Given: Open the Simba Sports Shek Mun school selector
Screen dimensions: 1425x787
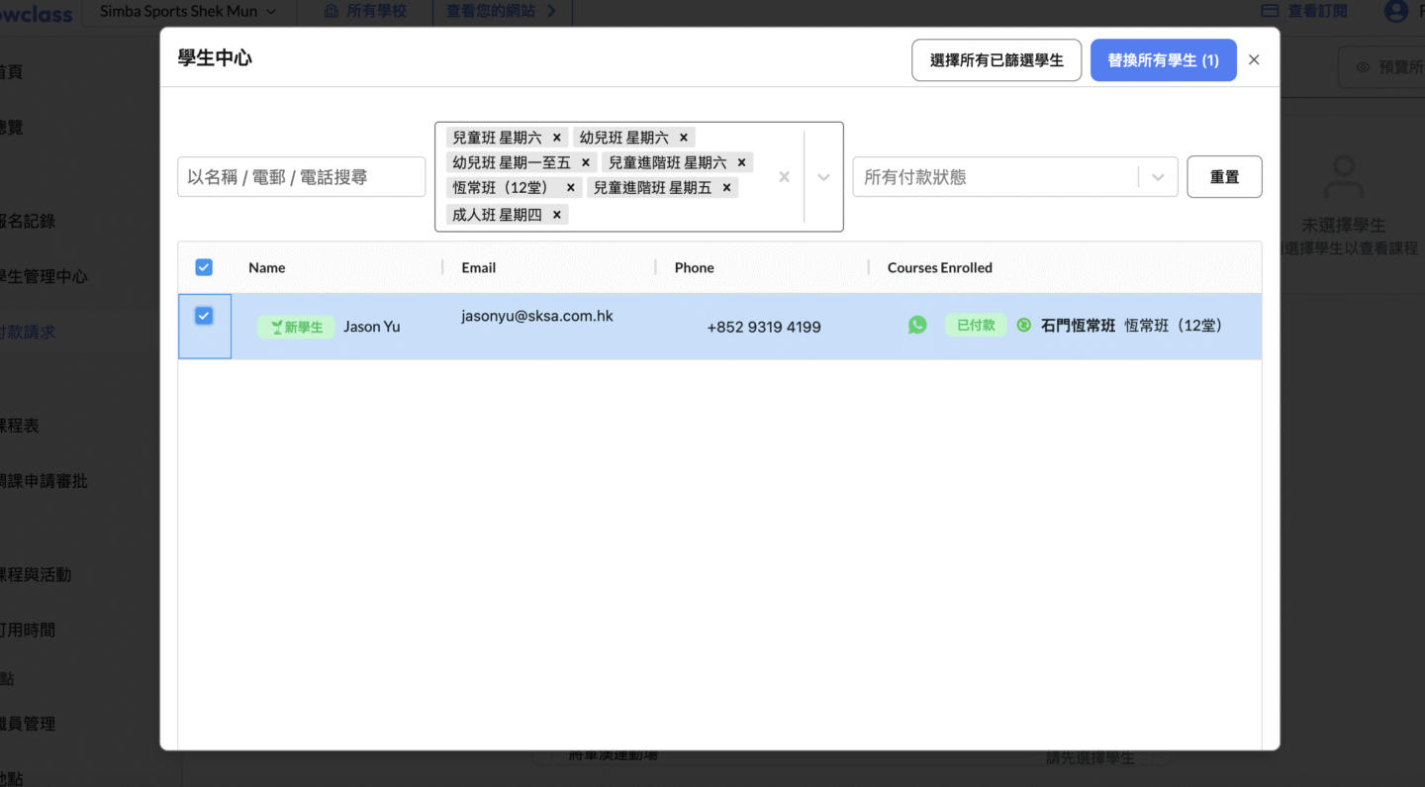Looking at the screenshot, I should [x=188, y=12].
